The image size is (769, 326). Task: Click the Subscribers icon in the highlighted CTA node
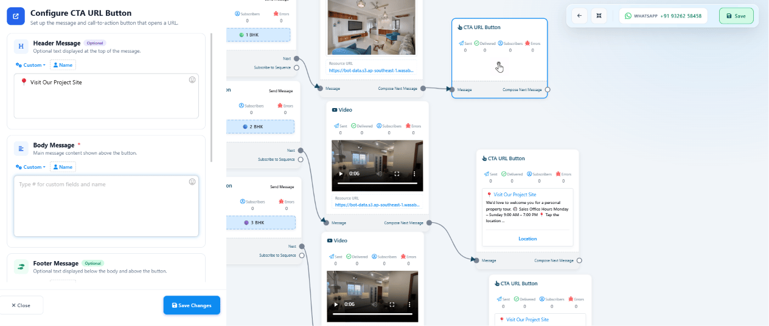tap(501, 43)
